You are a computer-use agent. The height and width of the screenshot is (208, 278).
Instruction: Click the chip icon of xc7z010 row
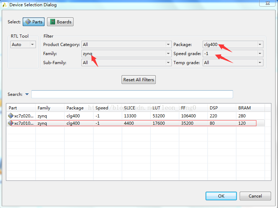(11, 123)
